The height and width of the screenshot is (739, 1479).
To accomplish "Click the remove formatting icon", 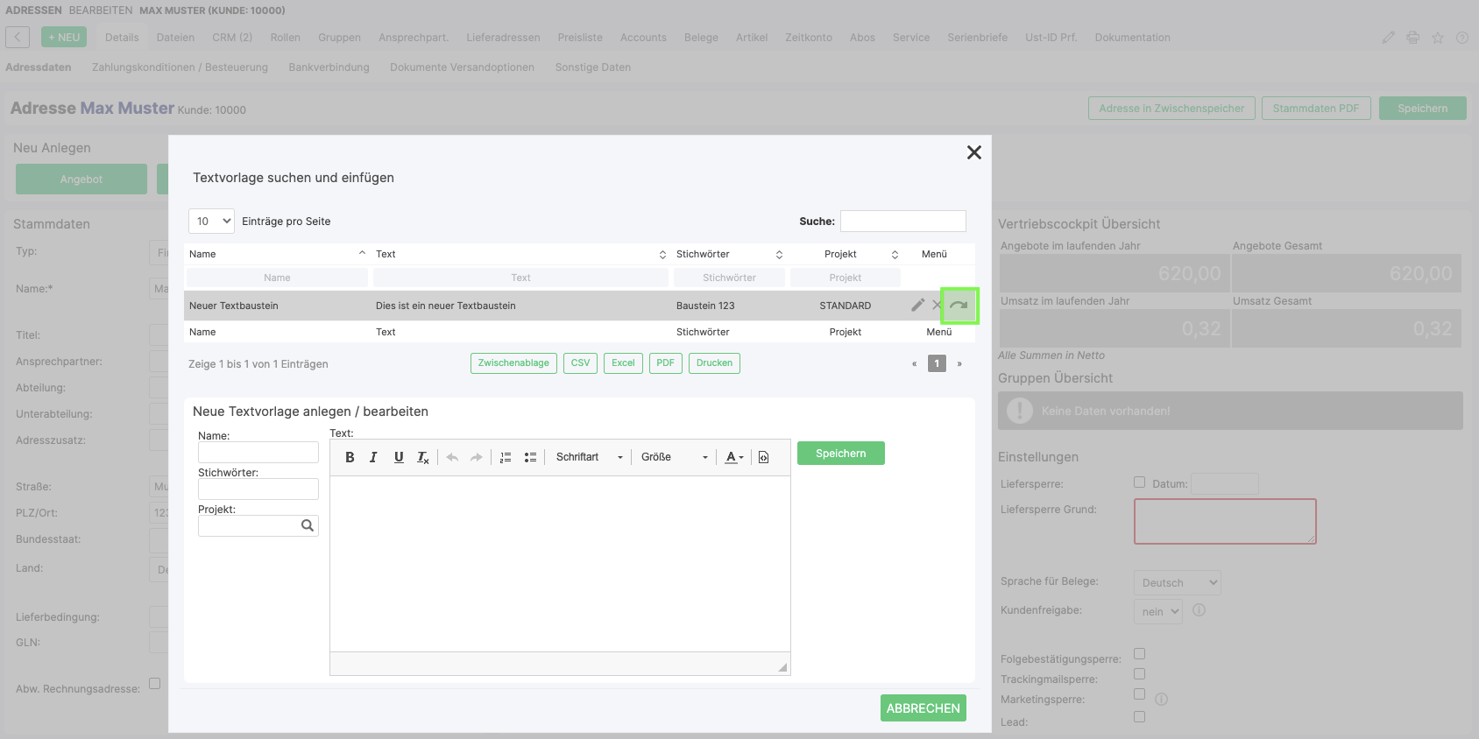I will click(x=423, y=457).
